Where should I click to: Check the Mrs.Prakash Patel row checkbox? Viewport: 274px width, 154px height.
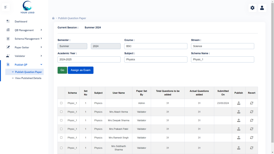(61, 129)
